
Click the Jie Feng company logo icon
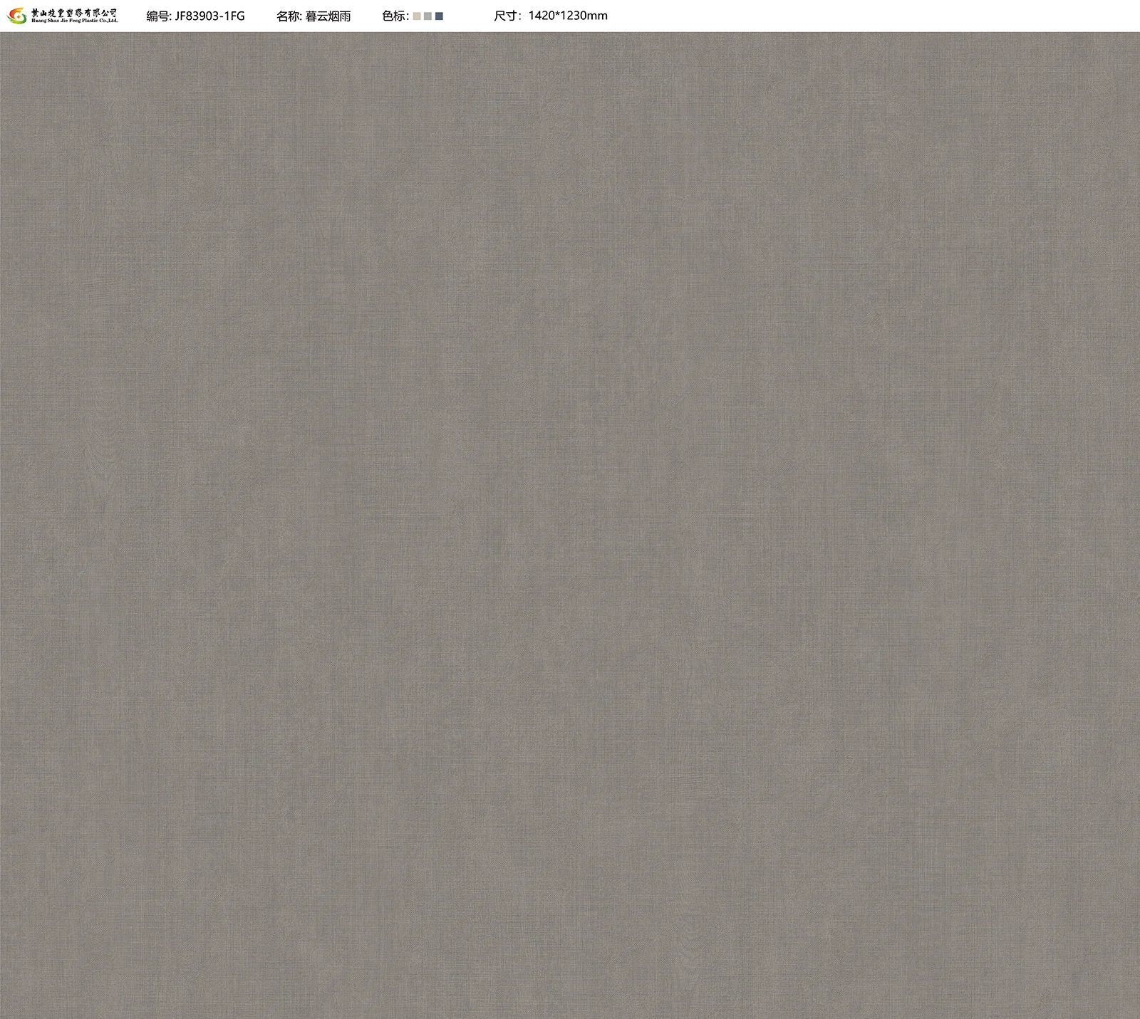[16, 16]
